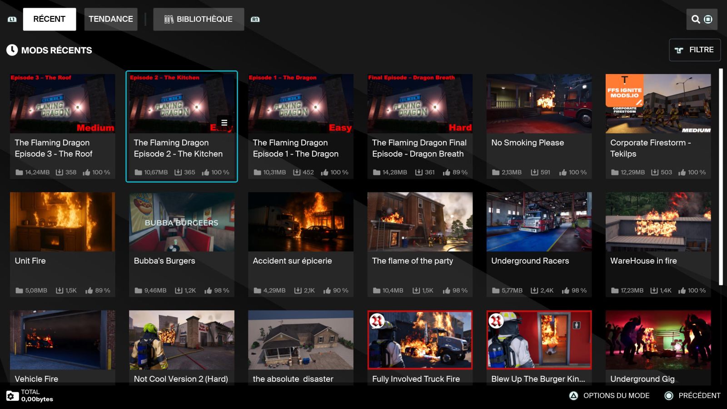This screenshot has height=409, width=727.
Task: Switch to the Tendance tab
Action: coord(111,19)
